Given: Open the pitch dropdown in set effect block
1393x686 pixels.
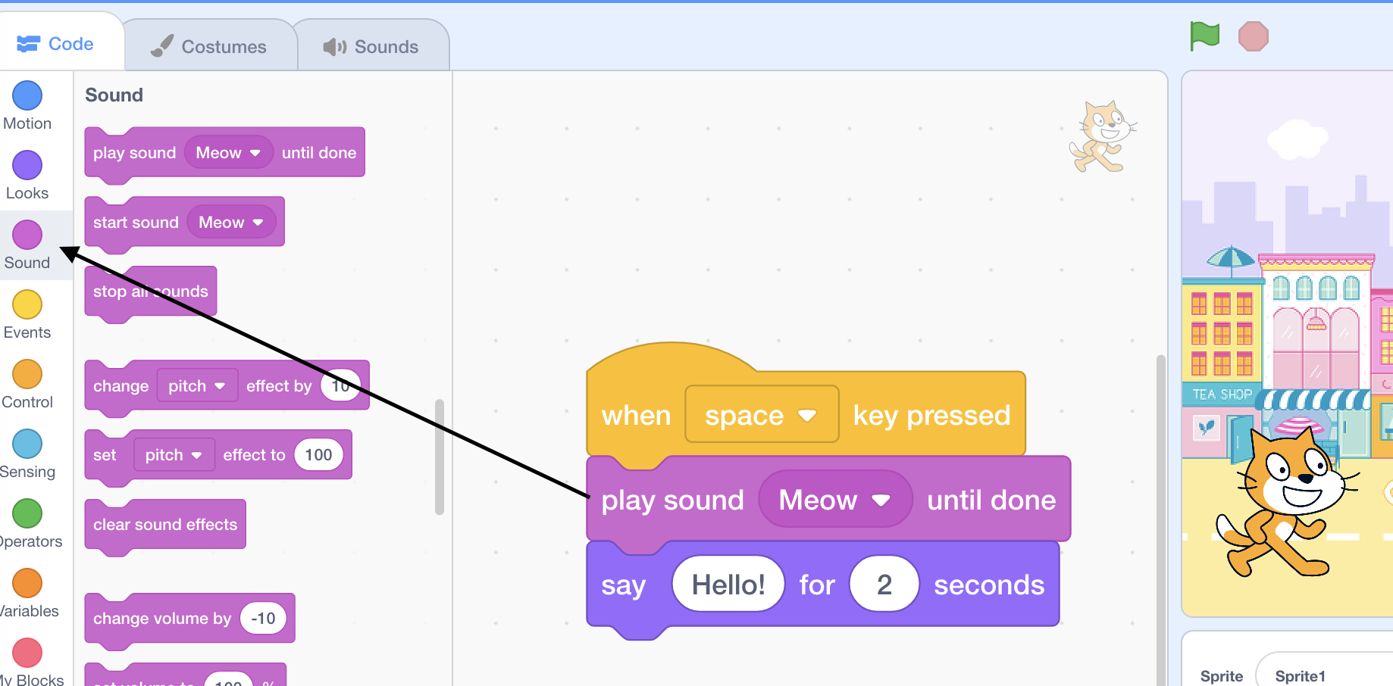Looking at the screenshot, I should [x=174, y=454].
